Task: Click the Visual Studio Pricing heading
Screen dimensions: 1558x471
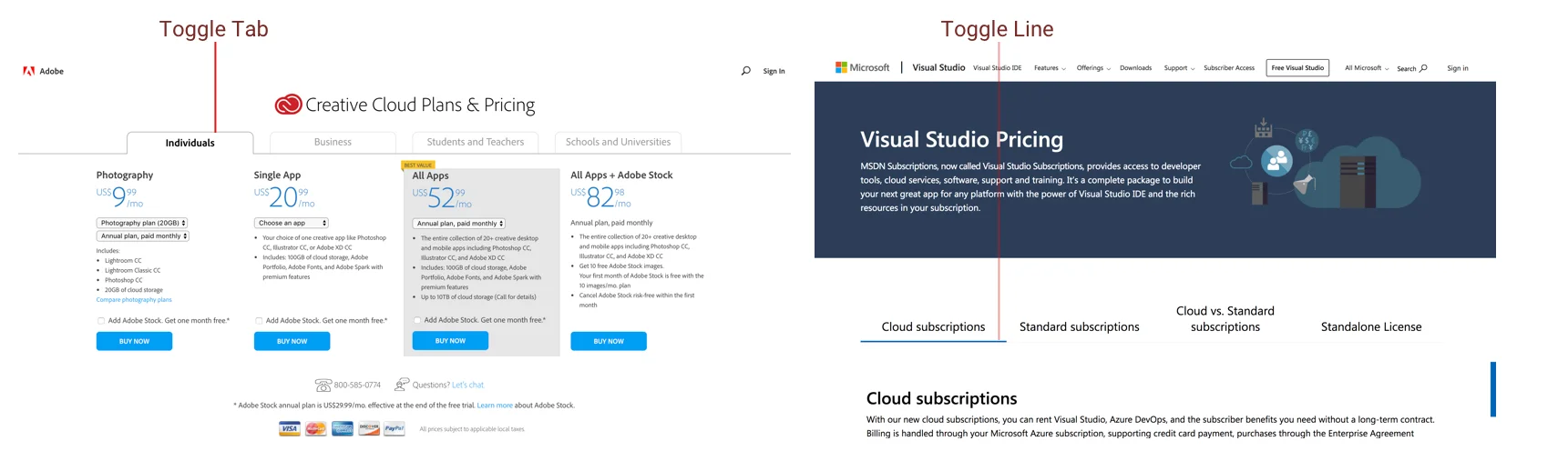Action: (961, 139)
